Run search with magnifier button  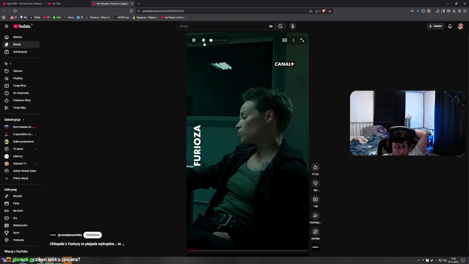pos(280,26)
